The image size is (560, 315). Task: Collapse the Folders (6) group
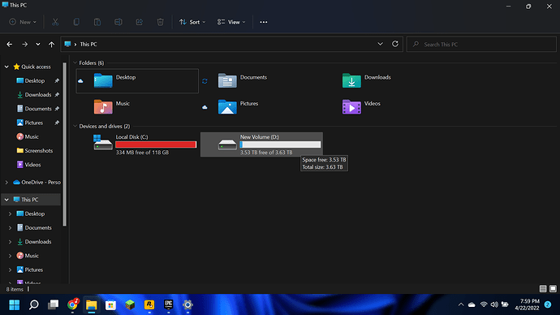pyautogui.click(x=75, y=63)
